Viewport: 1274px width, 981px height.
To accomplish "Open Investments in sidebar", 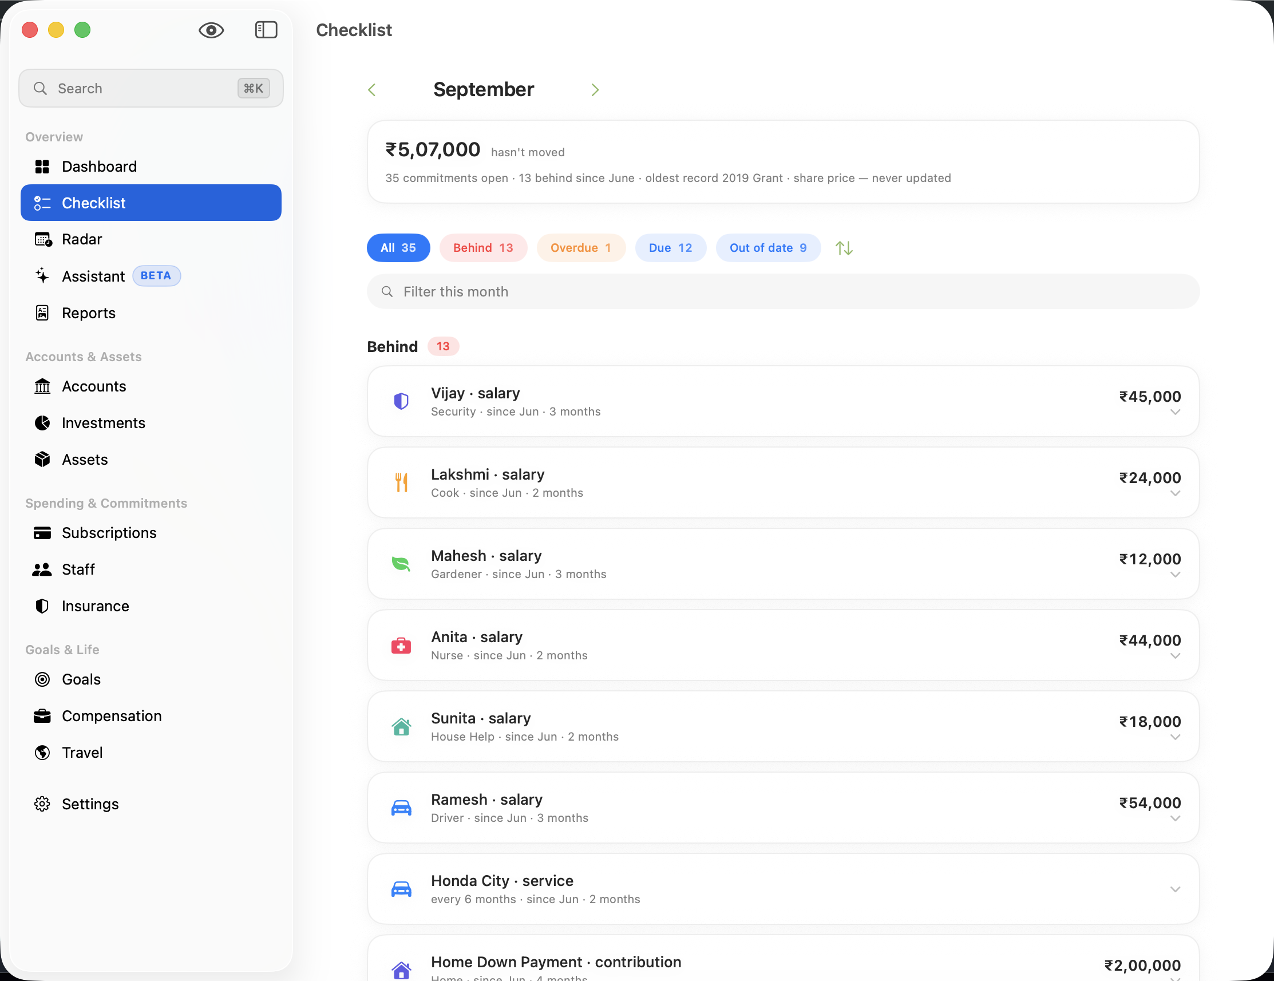I will [x=151, y=423].
